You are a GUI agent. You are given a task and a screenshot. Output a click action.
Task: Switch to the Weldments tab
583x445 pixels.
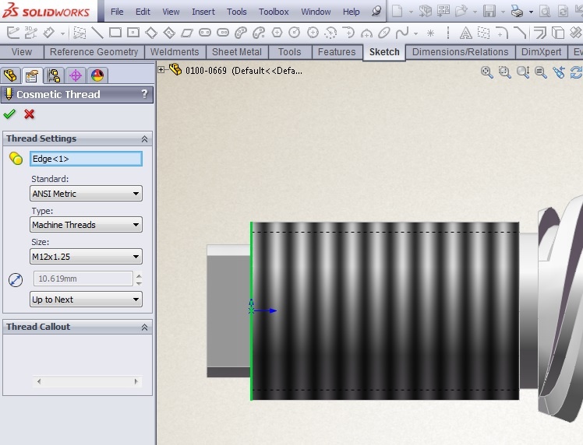pos(175,52)
